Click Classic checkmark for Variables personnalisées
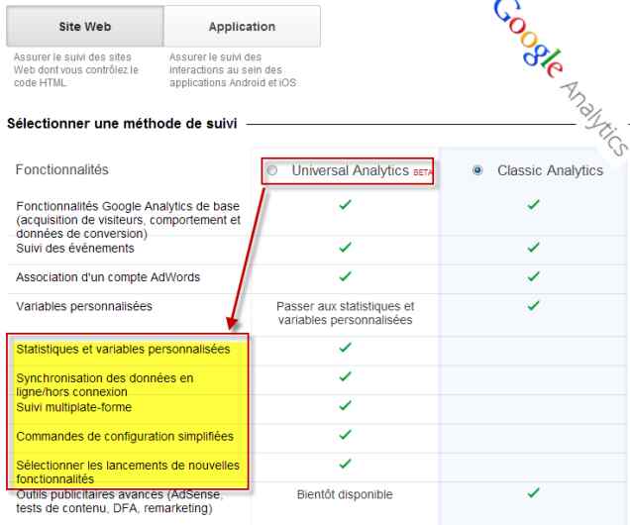The image size is (630, 525). click(533, 306)
